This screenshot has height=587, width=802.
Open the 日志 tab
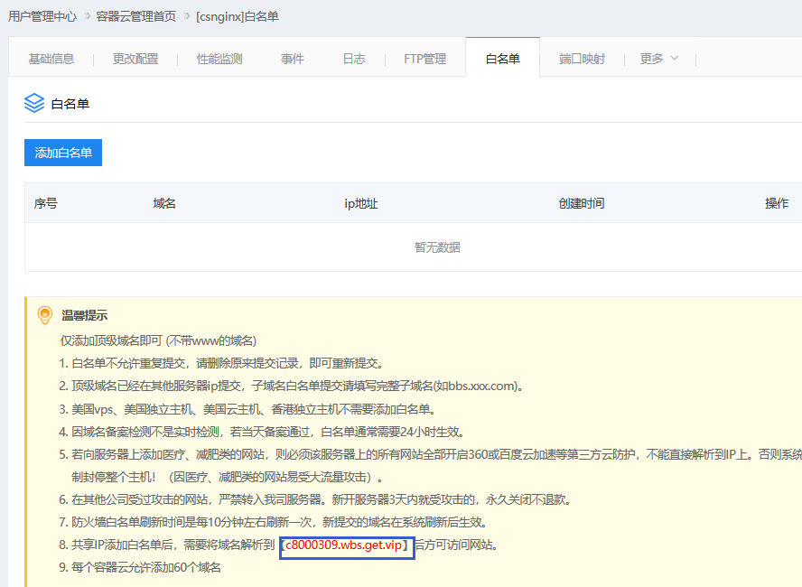(353, 59)
